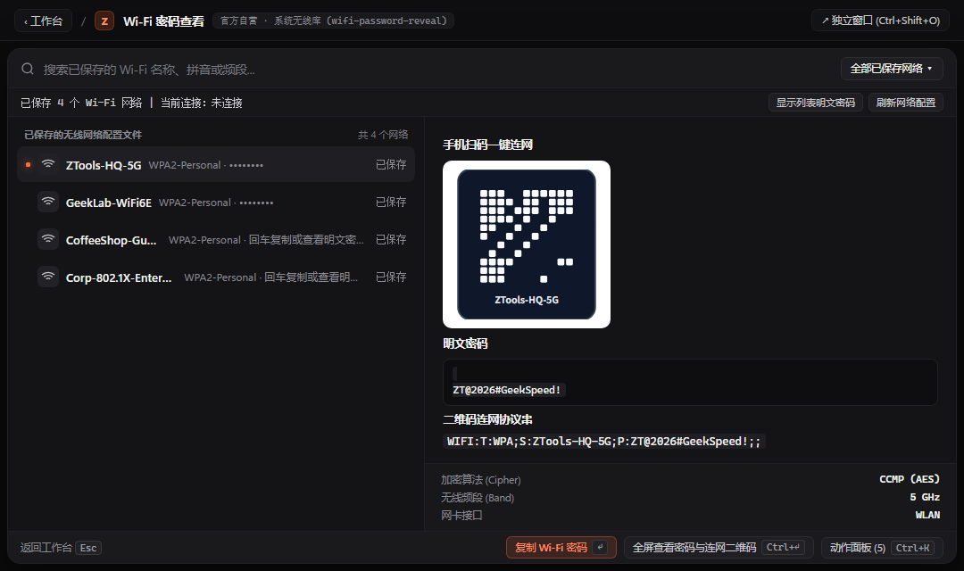964x571 pixels.
Task: Click the 二维码连网协议串 heading
Action: click(487, 419)
